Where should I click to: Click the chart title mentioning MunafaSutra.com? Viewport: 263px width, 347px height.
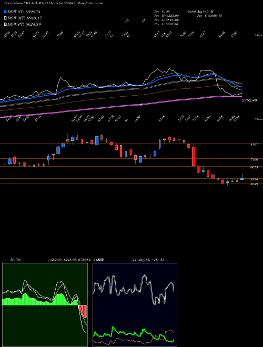54,3
